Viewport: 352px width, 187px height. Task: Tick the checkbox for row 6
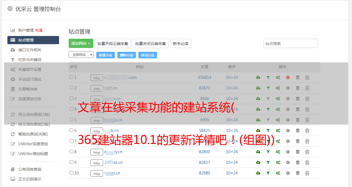tap(71, 130)
